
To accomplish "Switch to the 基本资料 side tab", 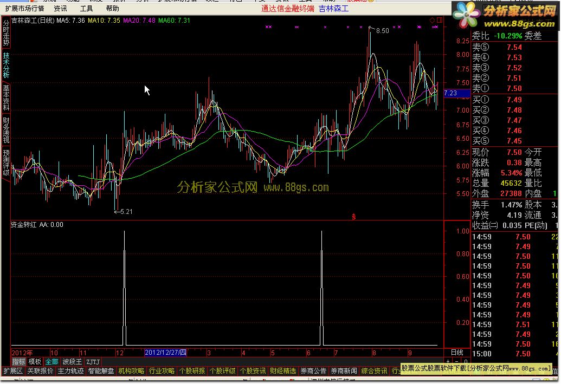I will [x=6, y=97].
